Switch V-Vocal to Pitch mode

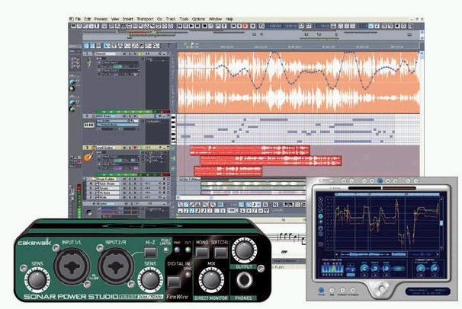pos(321,290)
